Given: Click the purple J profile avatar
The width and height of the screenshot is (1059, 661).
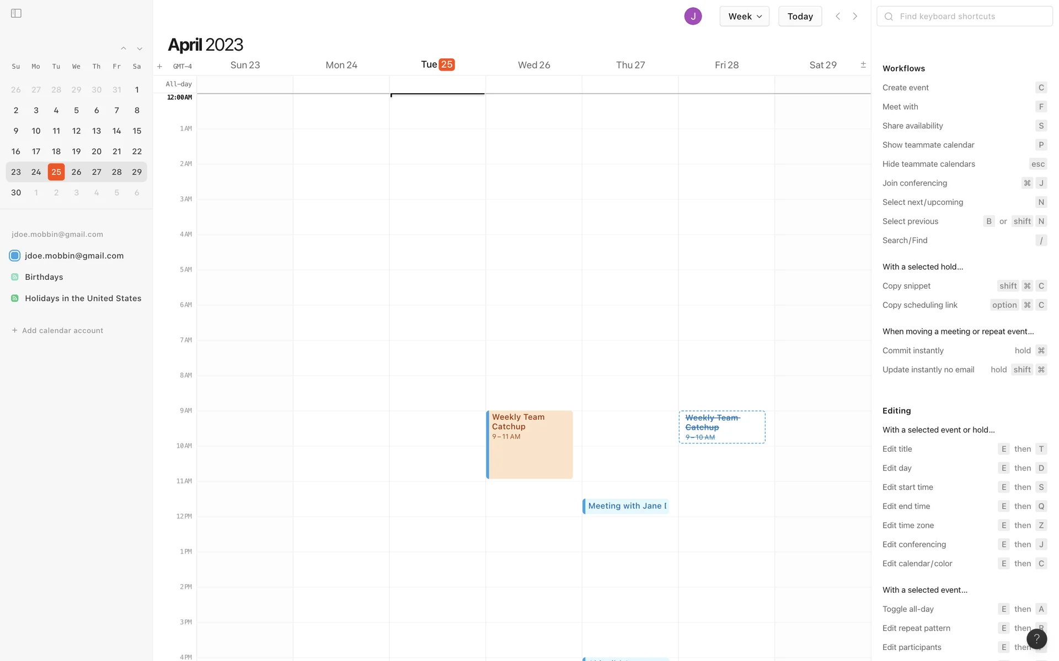Looking at the screenshot, I should click(x=693, y=17).
